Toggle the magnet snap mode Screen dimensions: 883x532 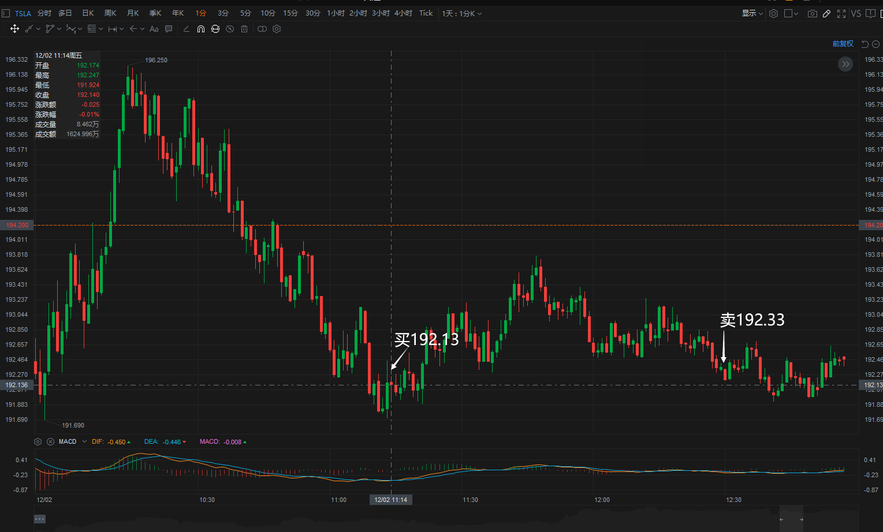(201, 29)
